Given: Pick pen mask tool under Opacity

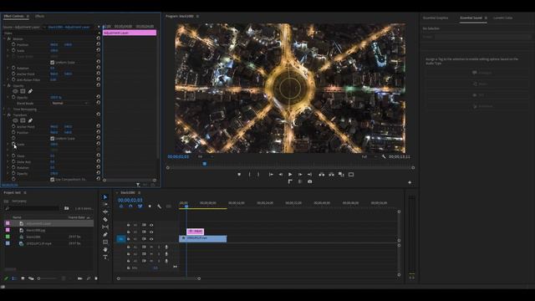Looking at the screenshot, I should pos(30,91).
